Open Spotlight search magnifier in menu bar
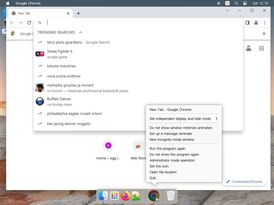 tap(236, 3)
